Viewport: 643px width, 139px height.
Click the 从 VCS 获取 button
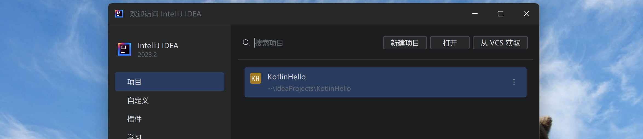(x=500, y=43)
